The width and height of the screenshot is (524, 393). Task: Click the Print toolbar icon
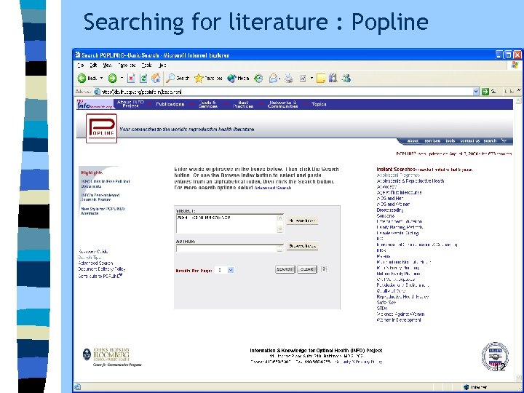tap(289, 78)
